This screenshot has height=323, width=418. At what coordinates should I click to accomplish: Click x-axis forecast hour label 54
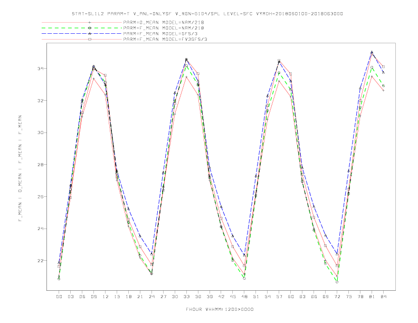coord(268,297)
